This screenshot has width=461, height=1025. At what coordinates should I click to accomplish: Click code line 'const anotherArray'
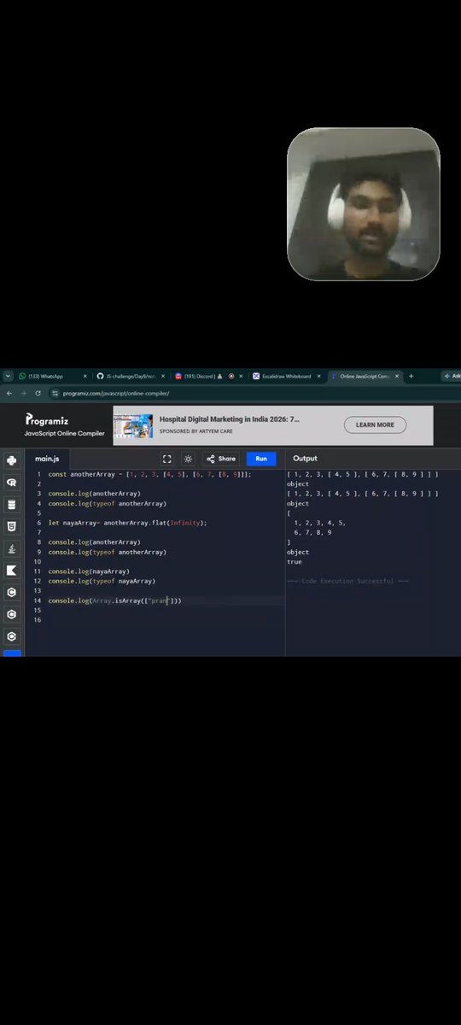(x=149, y=473)
